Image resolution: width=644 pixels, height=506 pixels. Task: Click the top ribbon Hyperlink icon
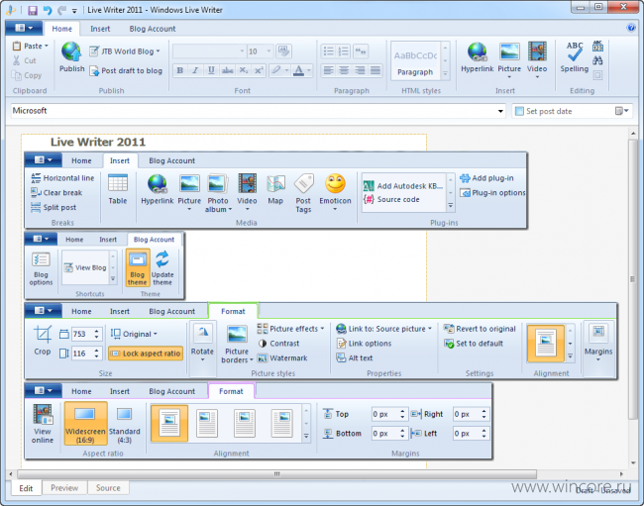point(478,52)
